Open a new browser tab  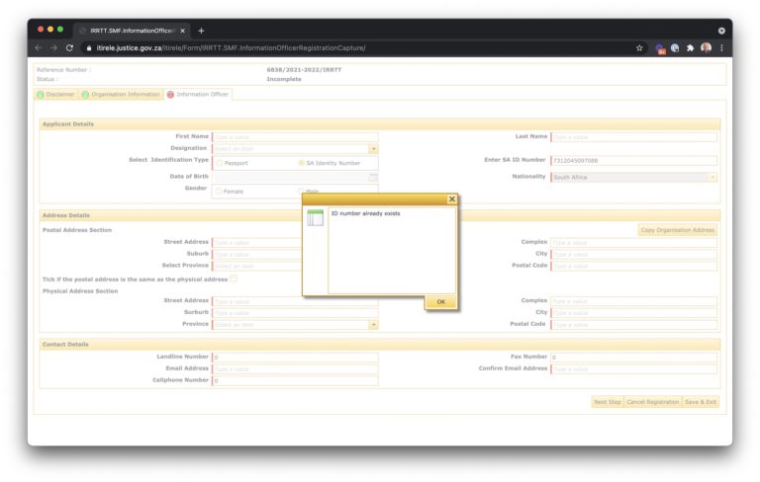[x=201, y=31]
